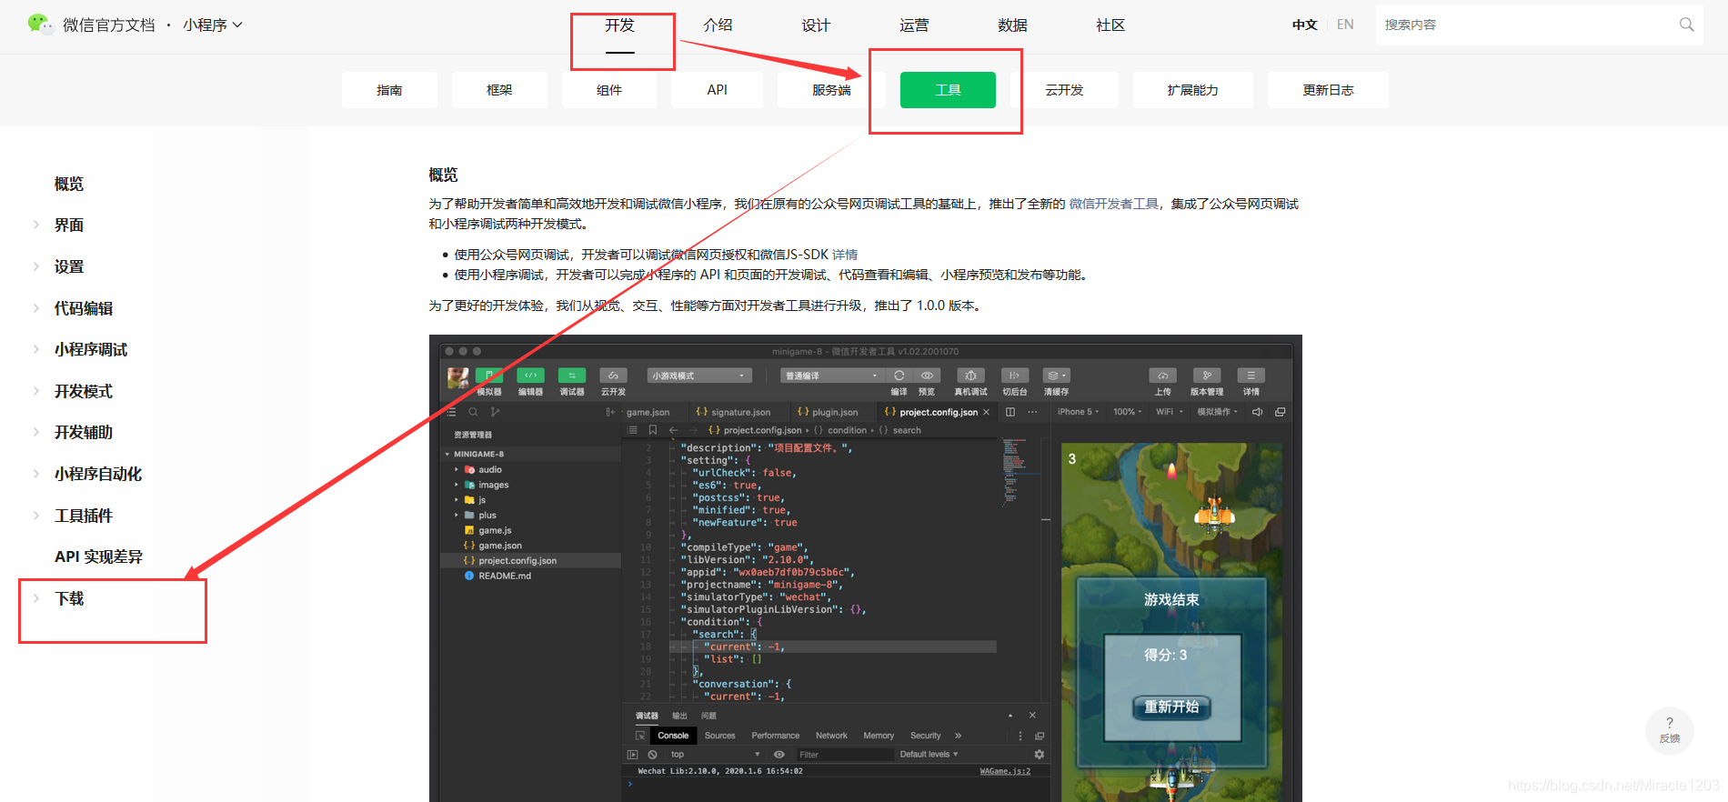The image size is (1728, 802).
Task: Open the 组件 sub-navigation button
Action: 609,90
